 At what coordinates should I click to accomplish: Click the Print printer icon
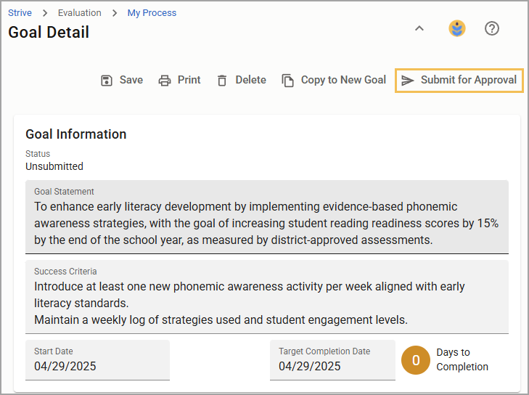coord(165,81)
